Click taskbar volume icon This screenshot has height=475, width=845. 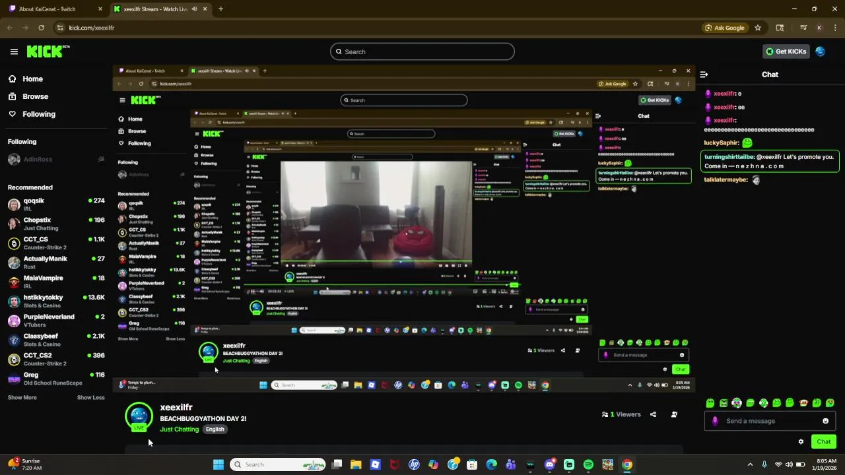pyautogui.click(x=790, y=464)
